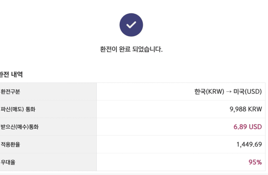Select the 우대율 row label
The width and height of the screenshot is (268, 175).
[x=8, y=162]
